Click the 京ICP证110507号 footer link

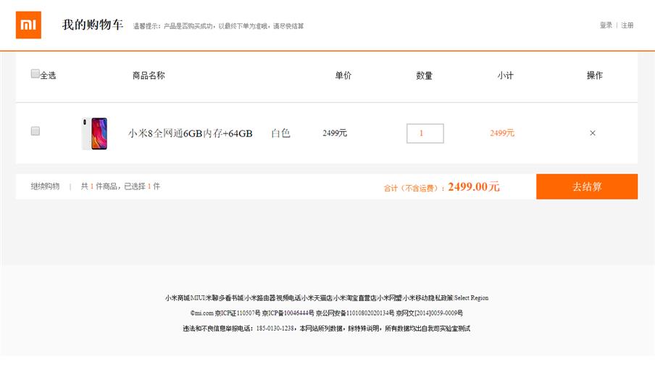click(x=237, y=313)
